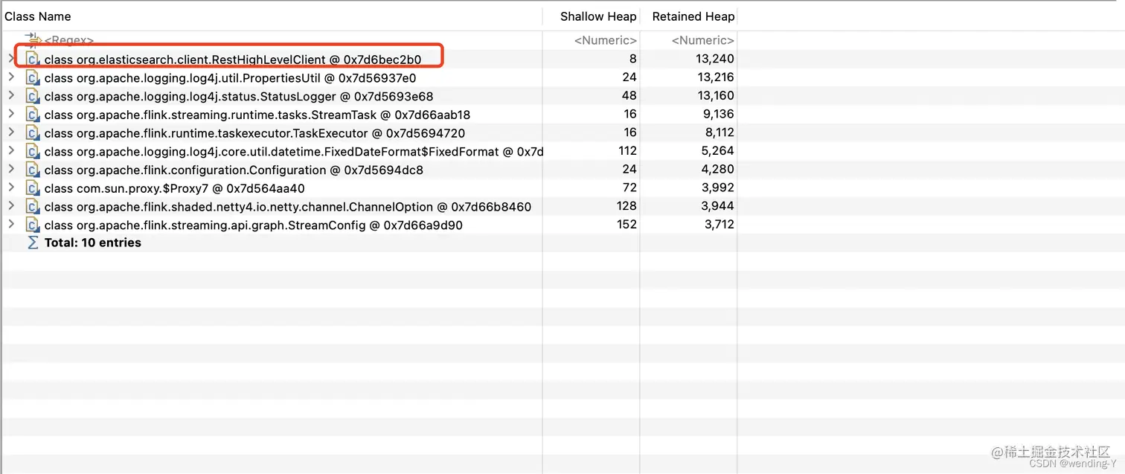This screenshot has width=1125, height=474.
Task: Click retained heap value 13,240
Action: point(716,59)
